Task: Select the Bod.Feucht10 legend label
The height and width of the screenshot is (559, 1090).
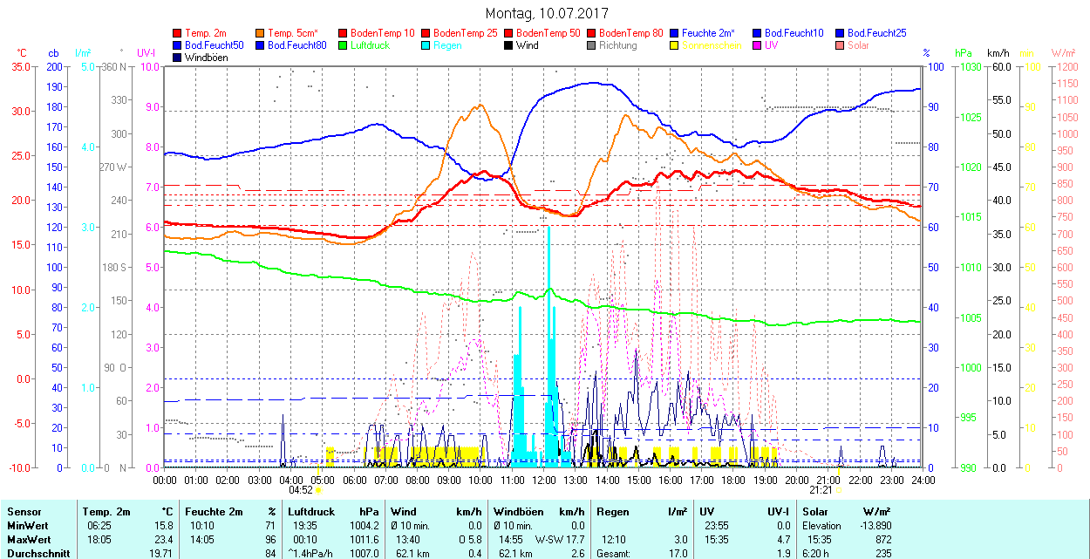Action: point(794,32)
